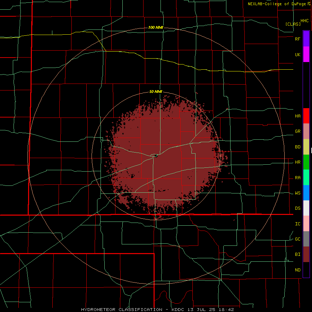This screenshot has height=312, width=312.
Task: Click the 100 NMI range ring label
Action: coord(156,27)
